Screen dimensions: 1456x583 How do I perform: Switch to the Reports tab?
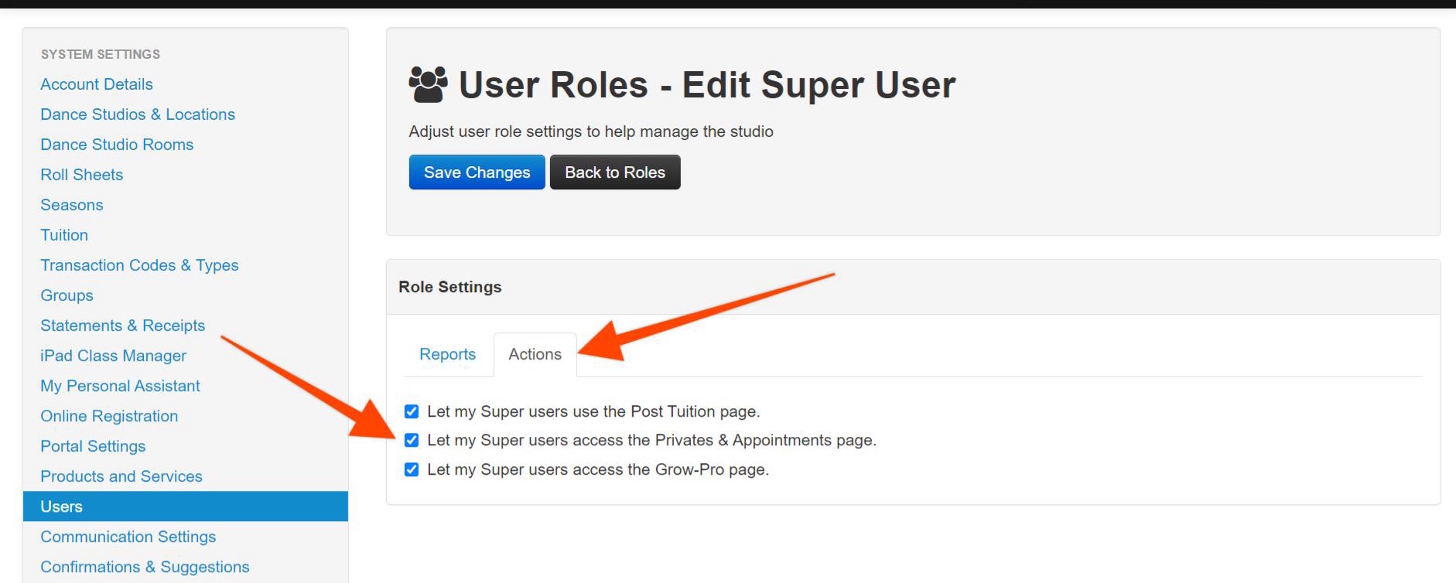click(447, 354)
